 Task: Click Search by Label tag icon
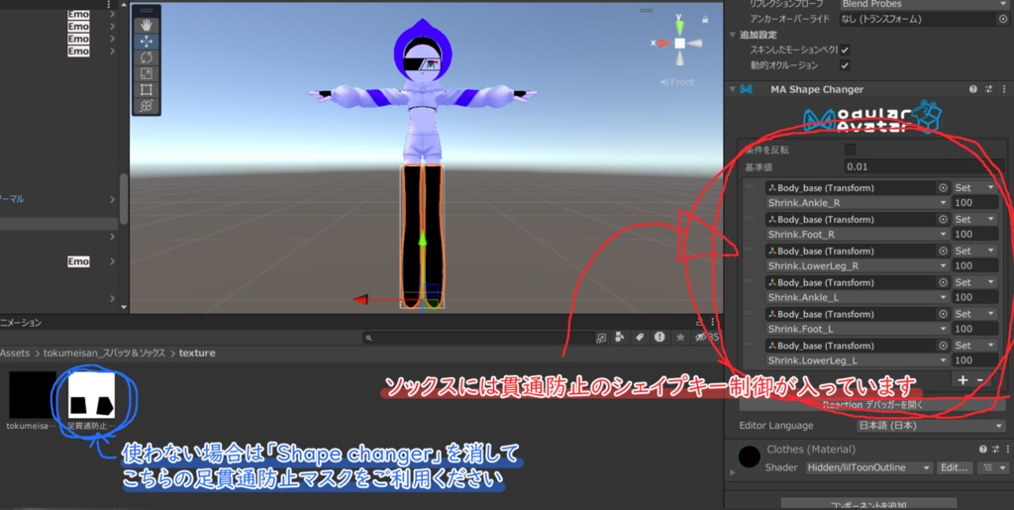click(640, 338)
